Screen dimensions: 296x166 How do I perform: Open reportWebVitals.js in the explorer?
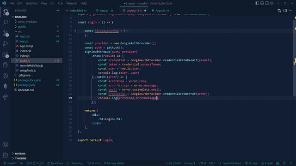point(31,65)
